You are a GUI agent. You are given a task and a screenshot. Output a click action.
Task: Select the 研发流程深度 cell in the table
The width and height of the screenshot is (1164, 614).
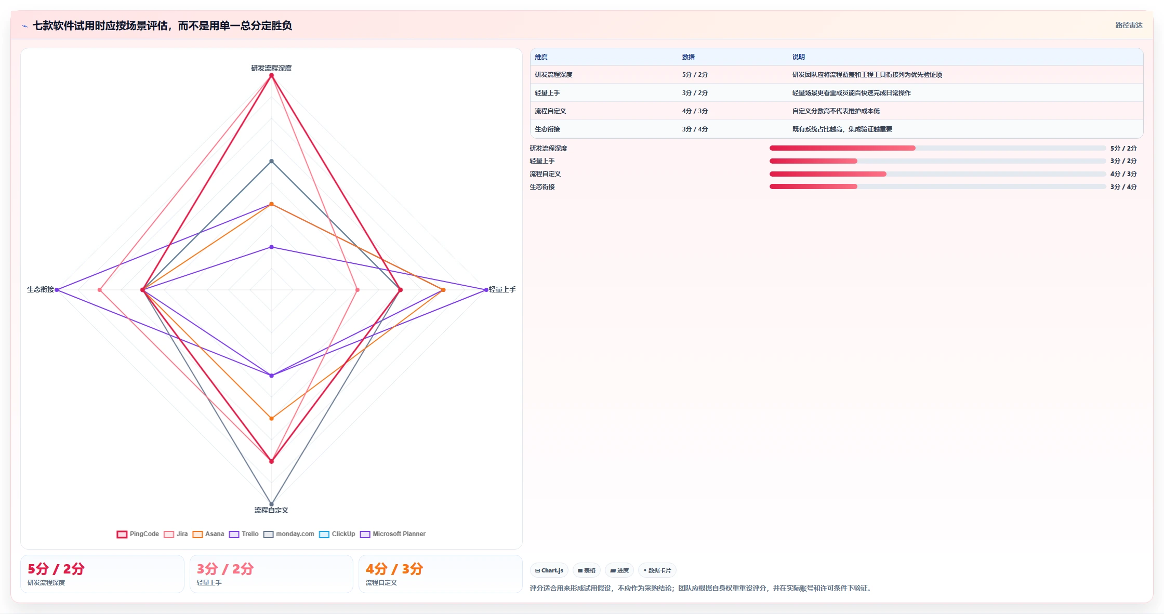click(x=553, y=75)
